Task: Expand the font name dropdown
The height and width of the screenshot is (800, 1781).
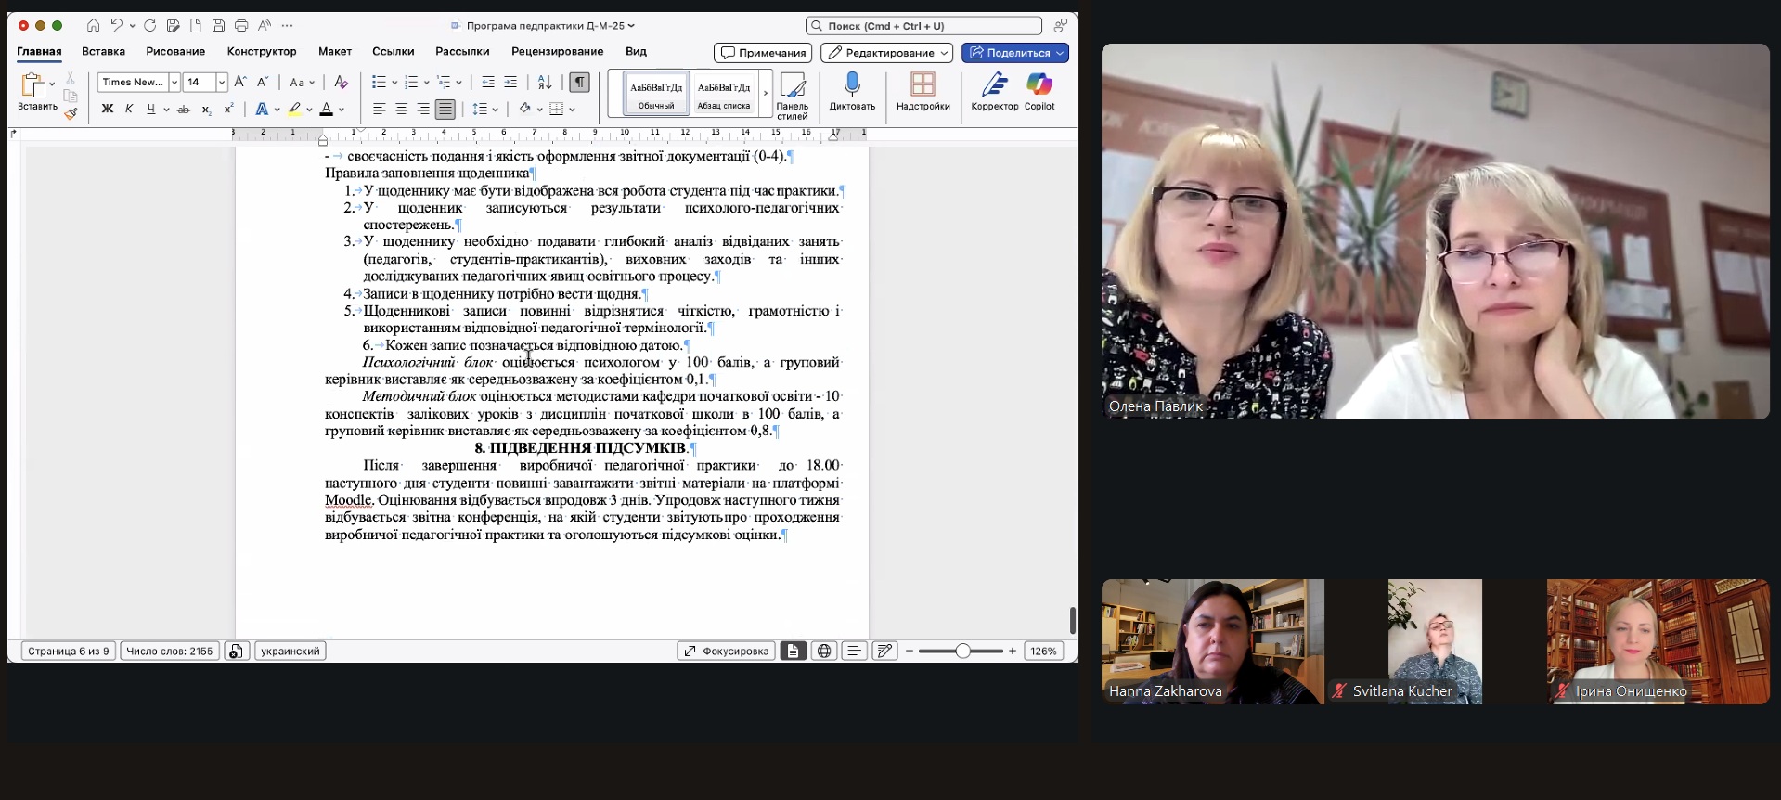Action: coord(174,83)
